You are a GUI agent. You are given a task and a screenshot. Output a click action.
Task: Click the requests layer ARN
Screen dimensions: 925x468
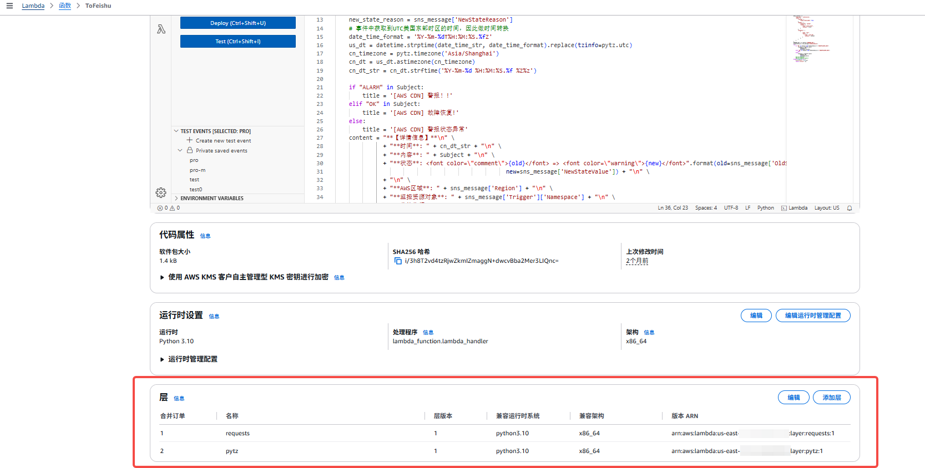pos(753,434)
